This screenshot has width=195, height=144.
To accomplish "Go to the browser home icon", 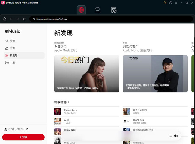I will pyautogui.click(x=5, y=19).
